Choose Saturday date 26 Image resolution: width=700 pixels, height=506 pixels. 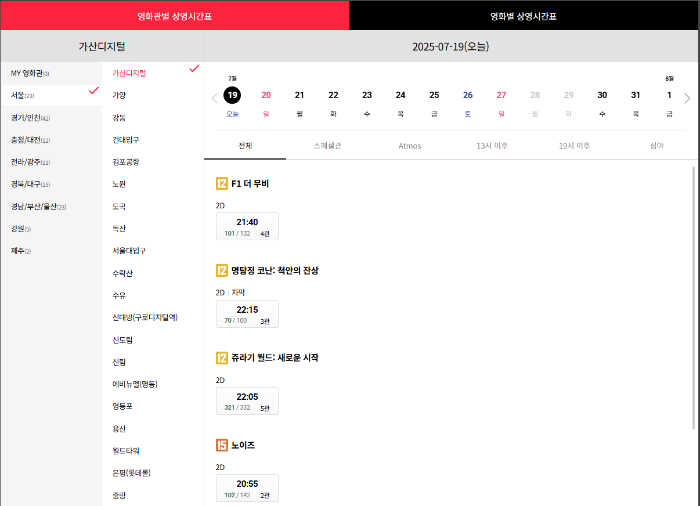tap(468, 95)
